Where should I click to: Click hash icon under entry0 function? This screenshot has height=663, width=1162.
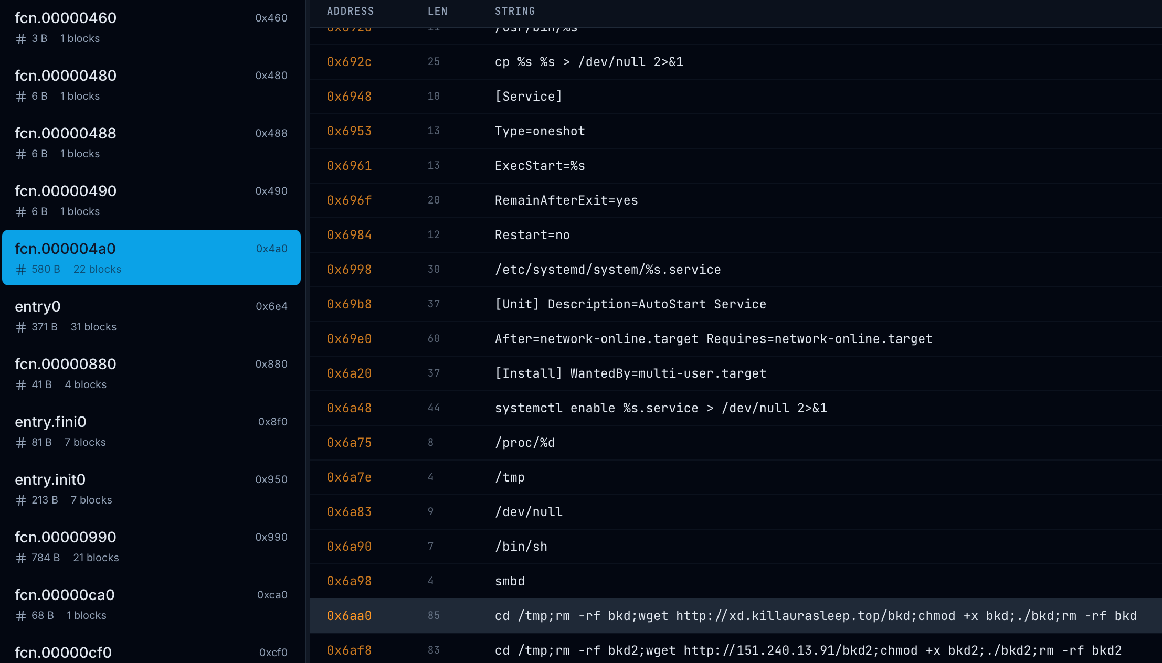[21, 327]
